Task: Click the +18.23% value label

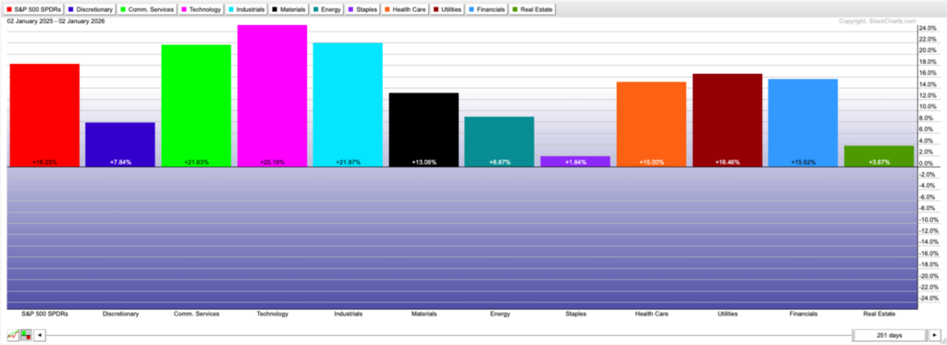Action: pos(44,163)
